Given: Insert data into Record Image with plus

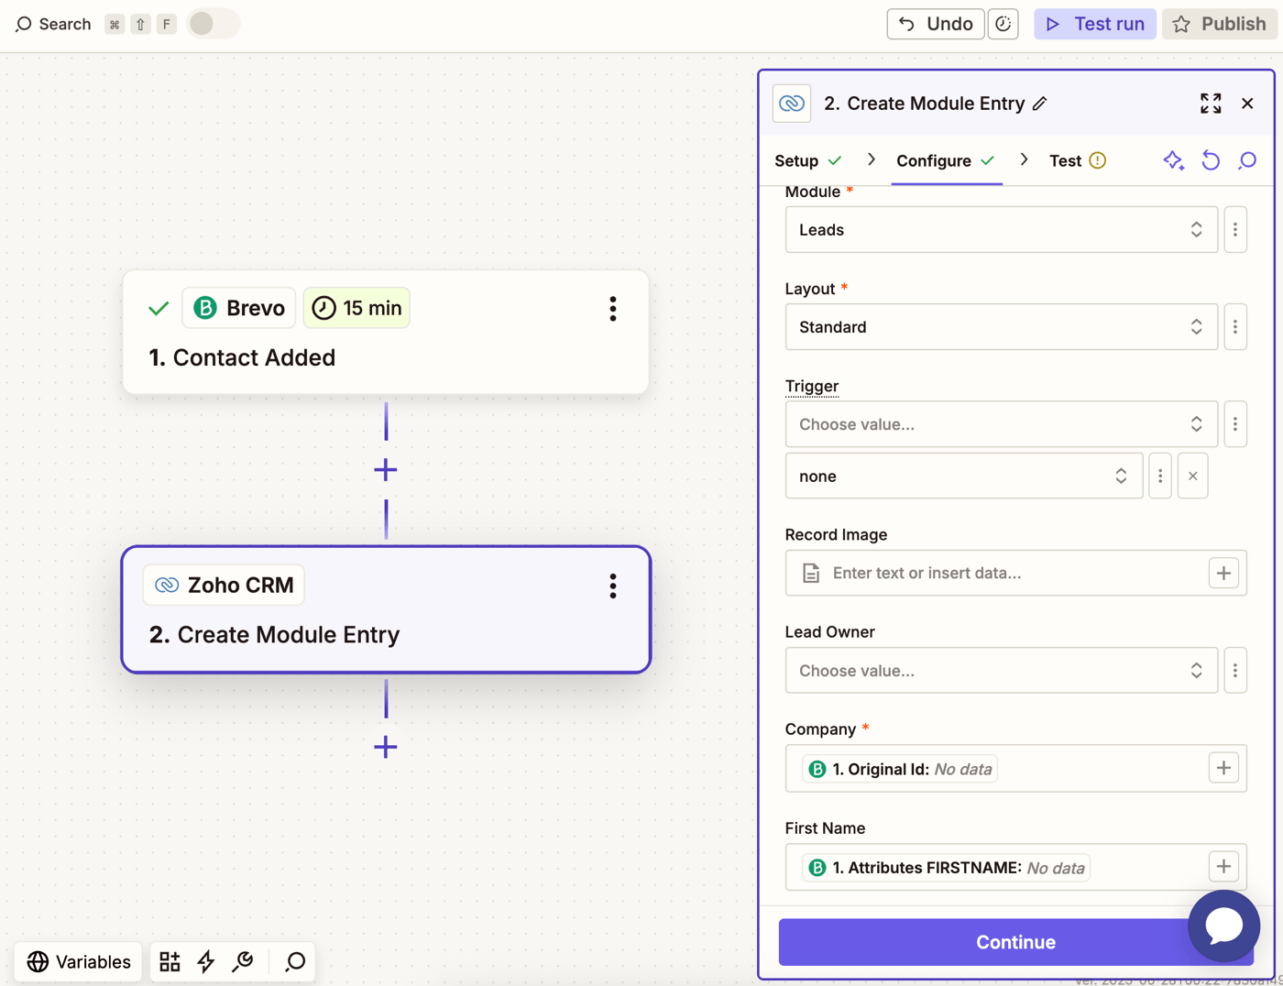Looking at the screenshot, I should pyautogui.click(x=1223, y=573).
